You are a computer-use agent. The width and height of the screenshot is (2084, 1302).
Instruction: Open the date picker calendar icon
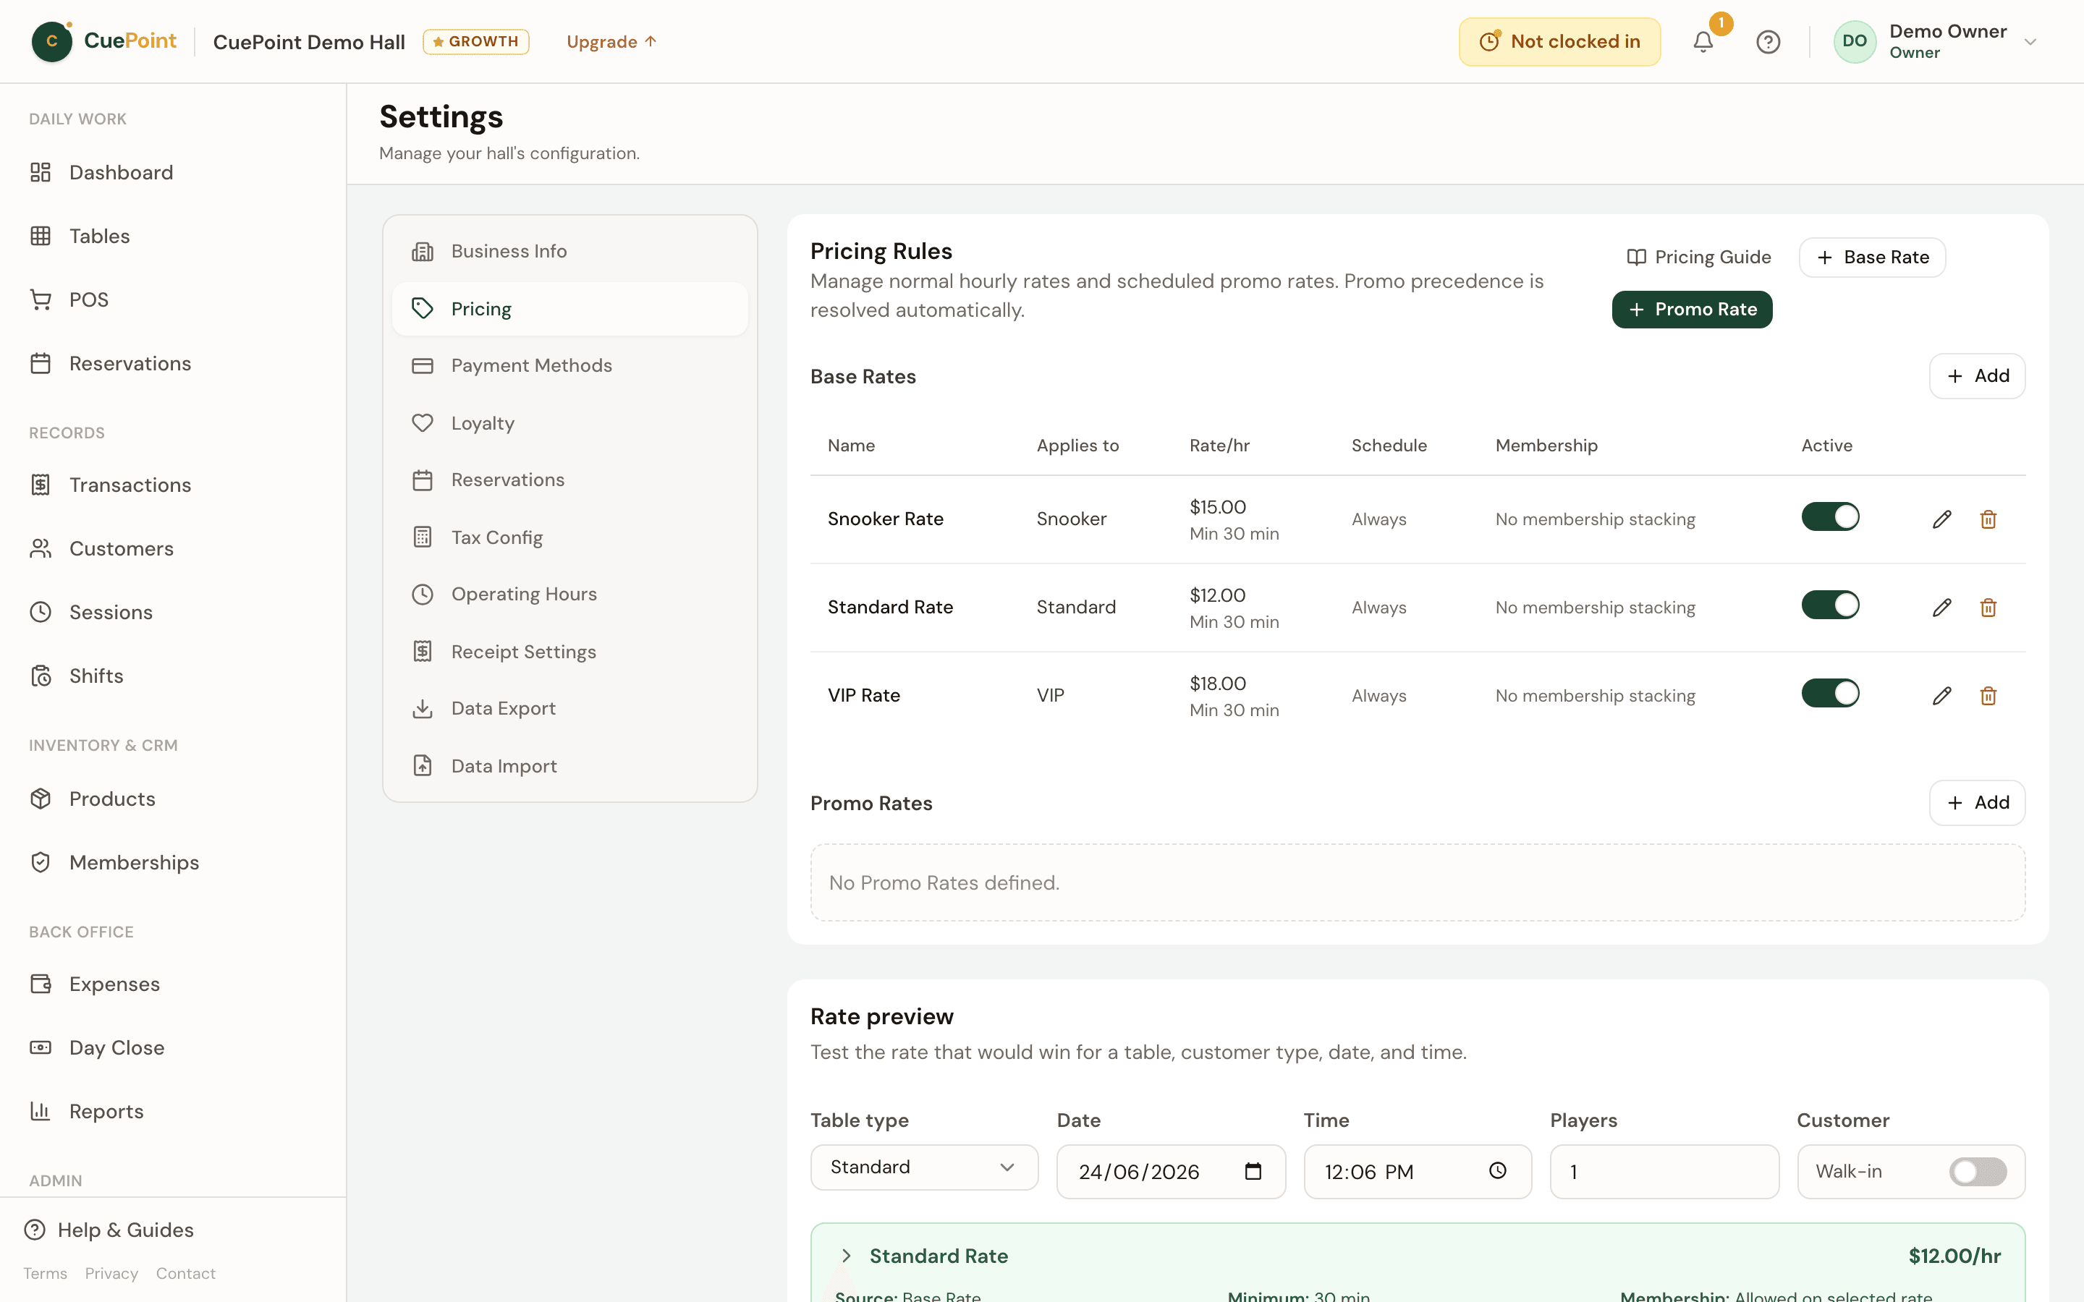click(1253, 1171)
